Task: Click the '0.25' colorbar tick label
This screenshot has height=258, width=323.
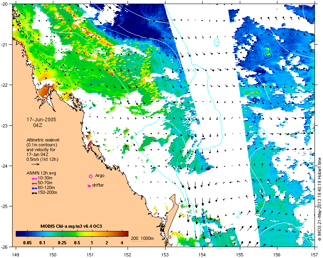Action: point(62,243)
